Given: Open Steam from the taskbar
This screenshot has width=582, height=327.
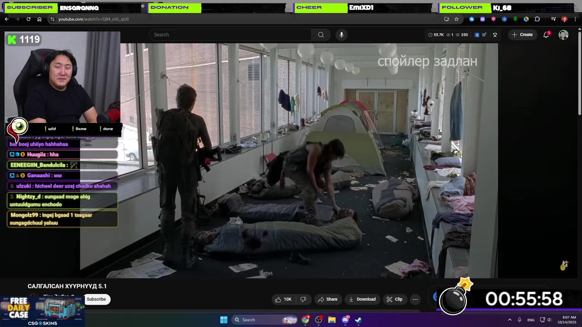Looking at the screenshot, I should (x=358, y=320).
